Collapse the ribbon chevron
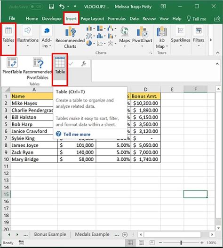 (x=218, y=53)
